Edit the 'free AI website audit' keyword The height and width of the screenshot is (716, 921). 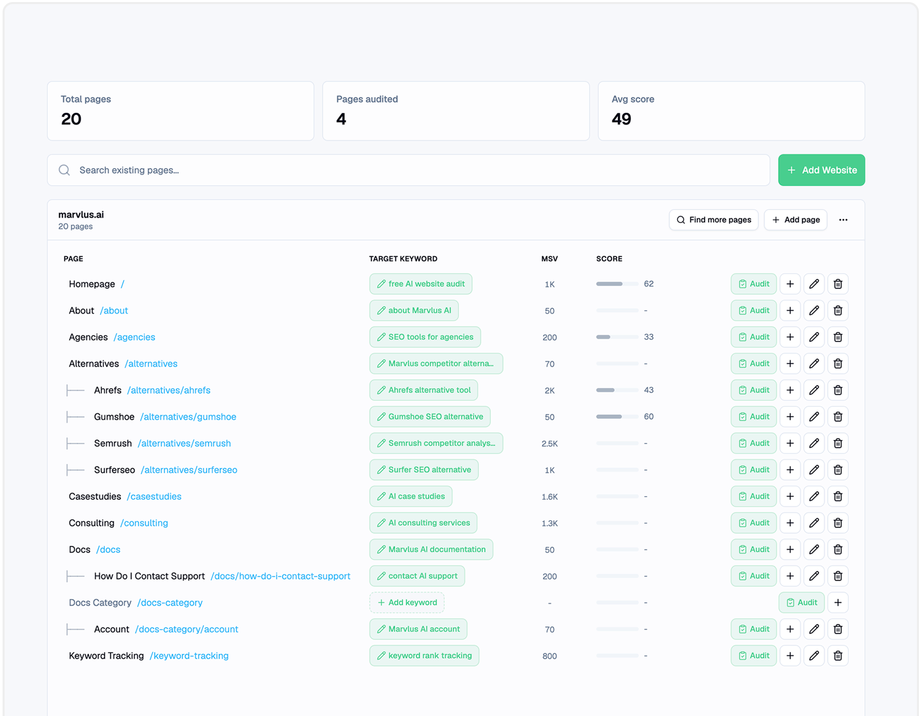421,284
